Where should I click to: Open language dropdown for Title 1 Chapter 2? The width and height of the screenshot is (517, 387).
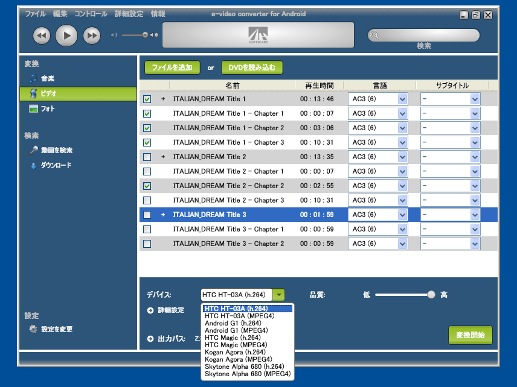pyautogui.click(x=402, y=128)
